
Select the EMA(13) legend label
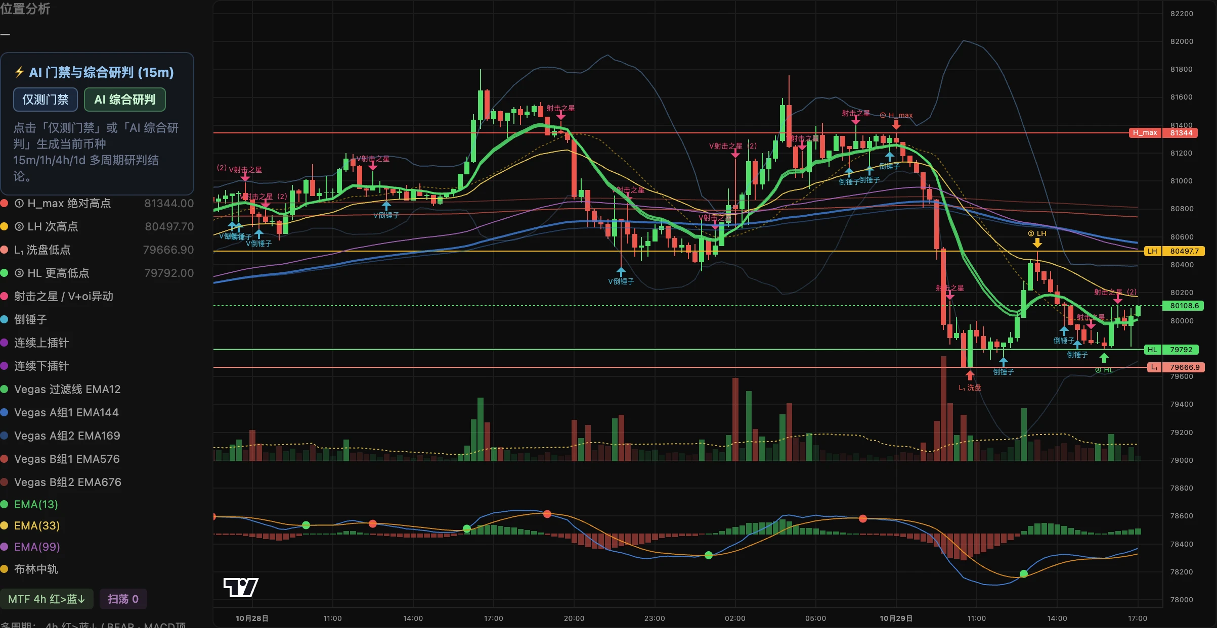pos(36,505)
